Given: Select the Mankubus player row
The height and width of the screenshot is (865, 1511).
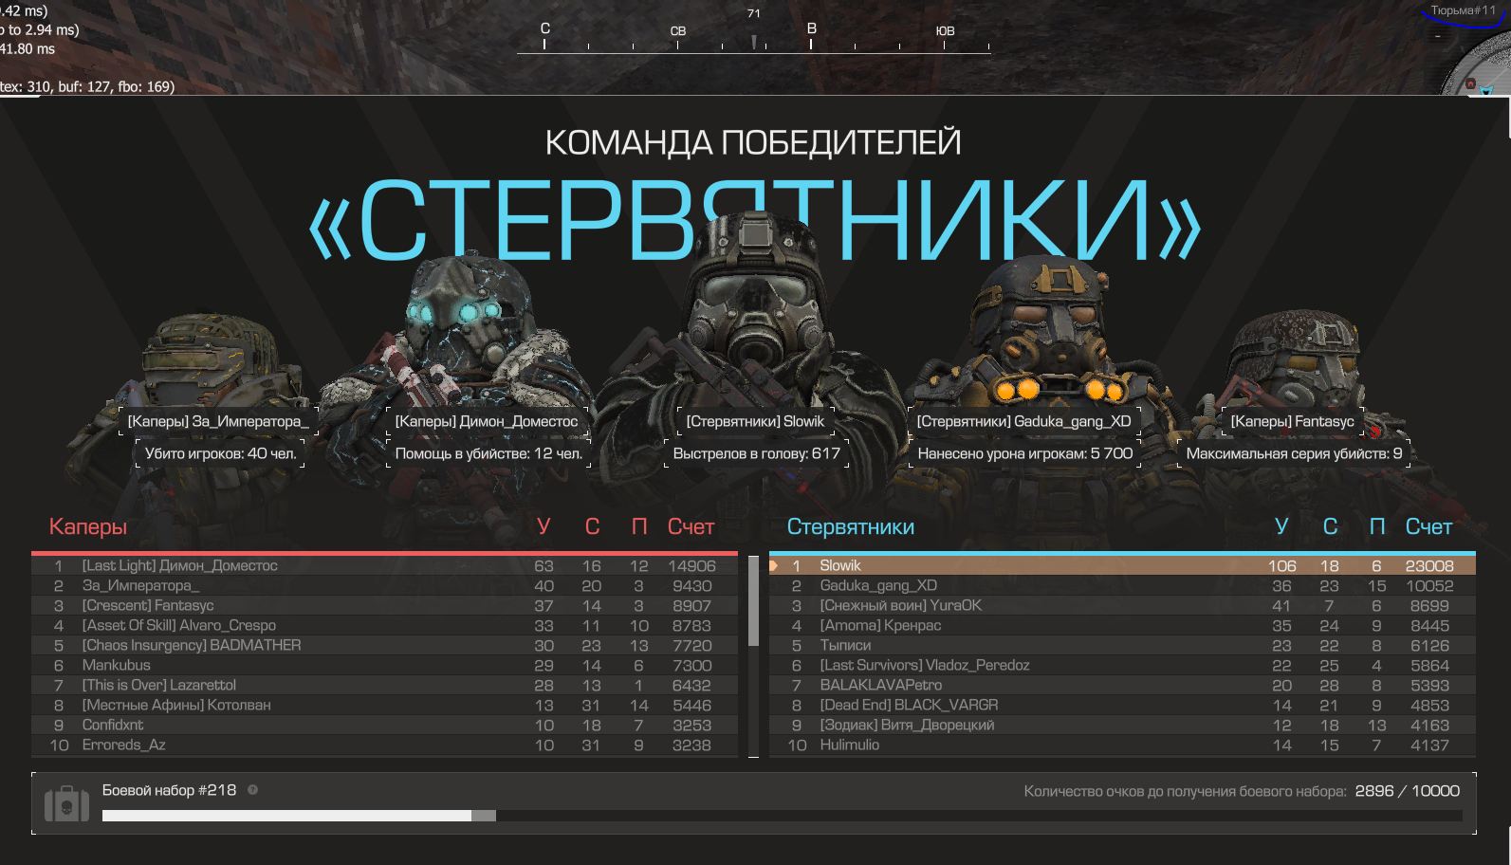Looking at the screenshot, I should 384,666.
